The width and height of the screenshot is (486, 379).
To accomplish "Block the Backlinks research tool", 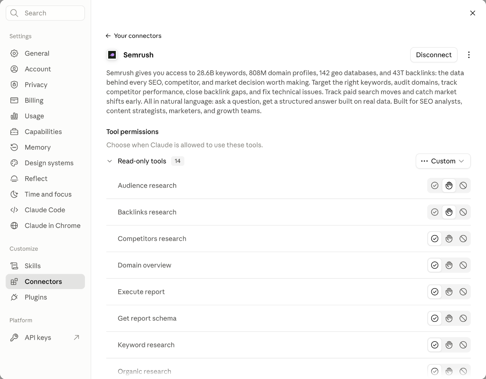I will coord(463,212).
